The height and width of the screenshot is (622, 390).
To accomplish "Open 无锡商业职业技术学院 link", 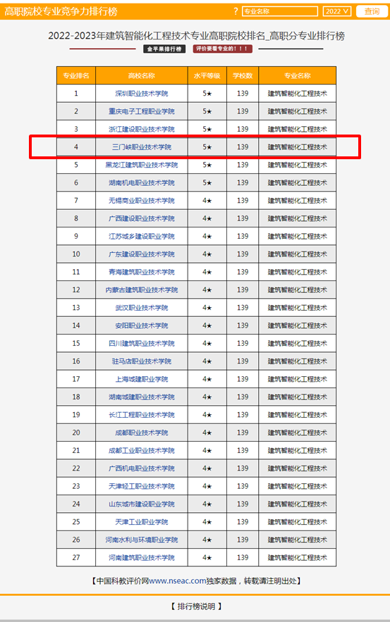I will (x=141, y=201).
